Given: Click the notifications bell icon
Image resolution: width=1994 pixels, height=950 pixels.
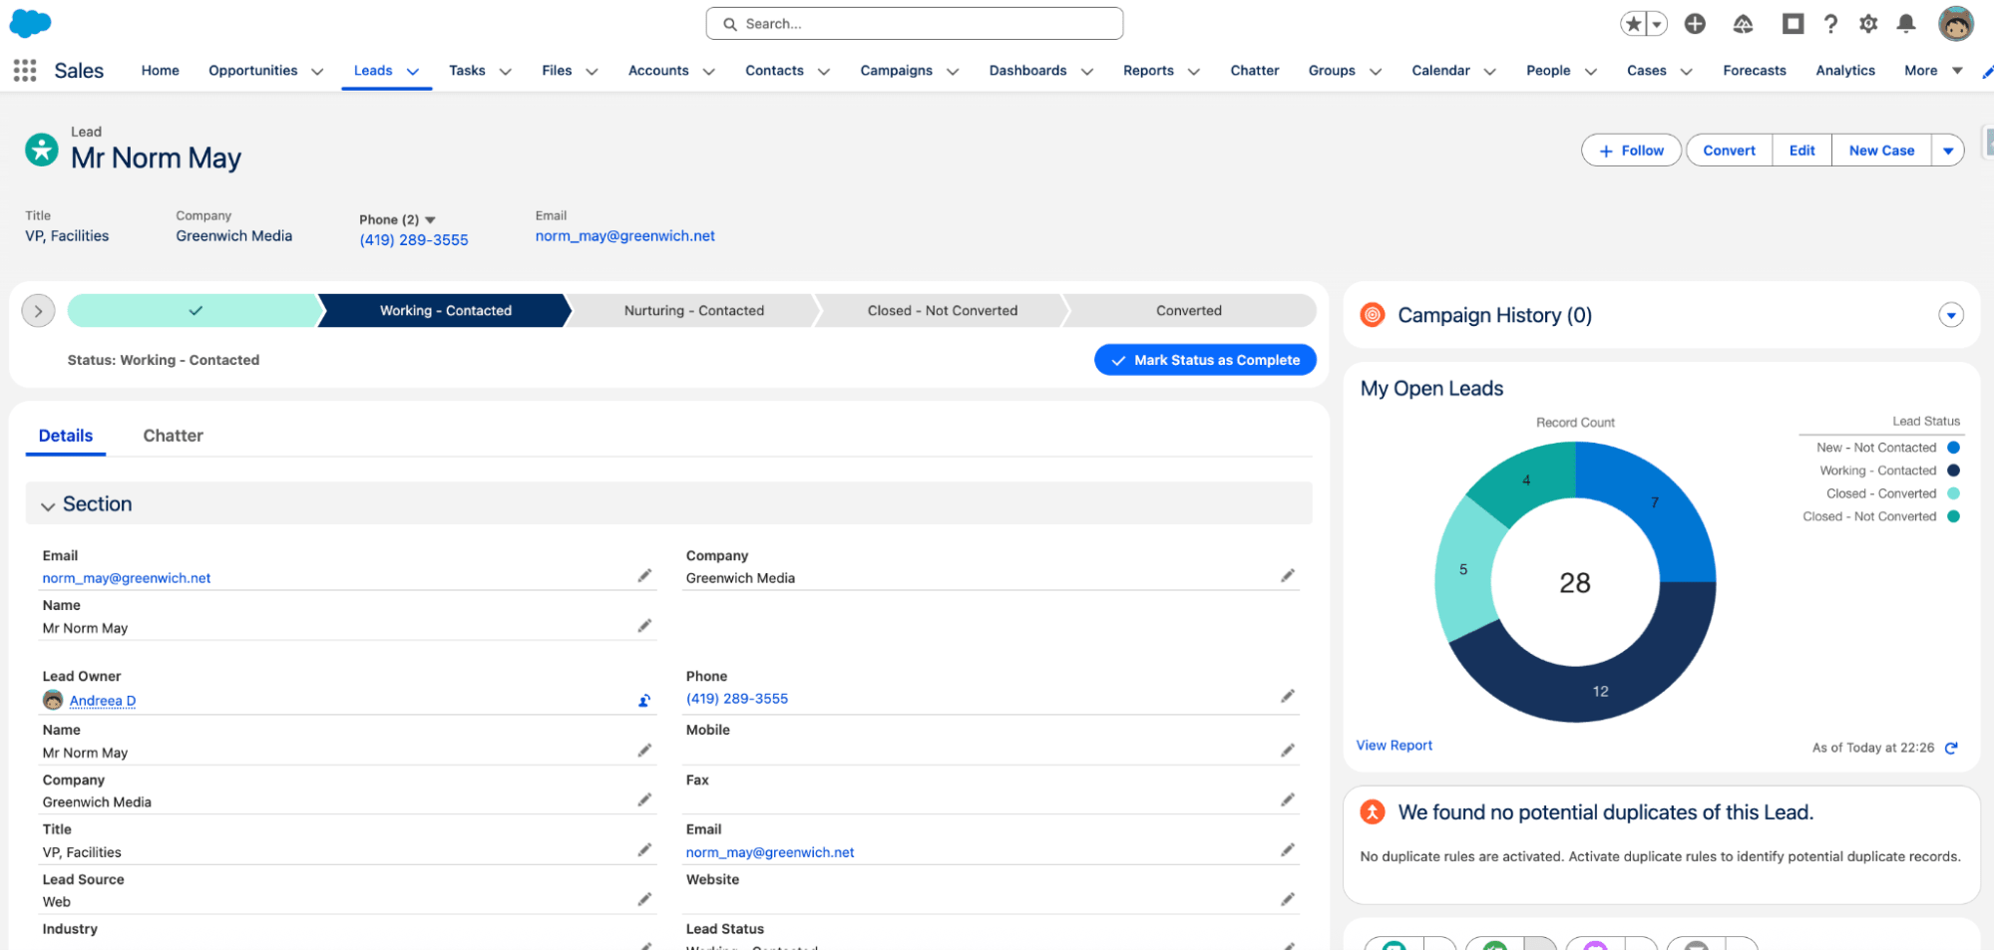Looking at the screenshot, I should tap(1905, 24).
